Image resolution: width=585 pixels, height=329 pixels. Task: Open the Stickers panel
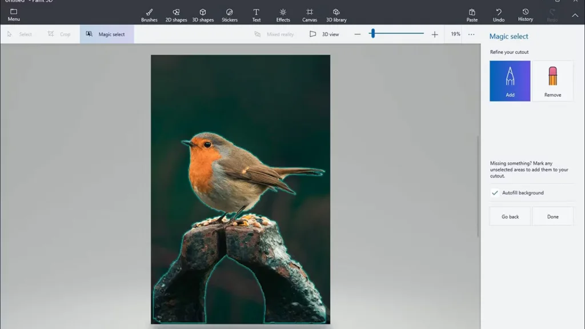coord(230,15)
